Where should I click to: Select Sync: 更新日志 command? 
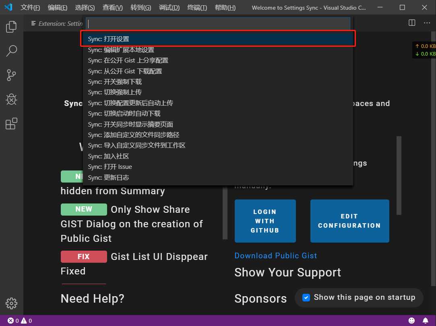pyautogui.click(x=218, y=178)
